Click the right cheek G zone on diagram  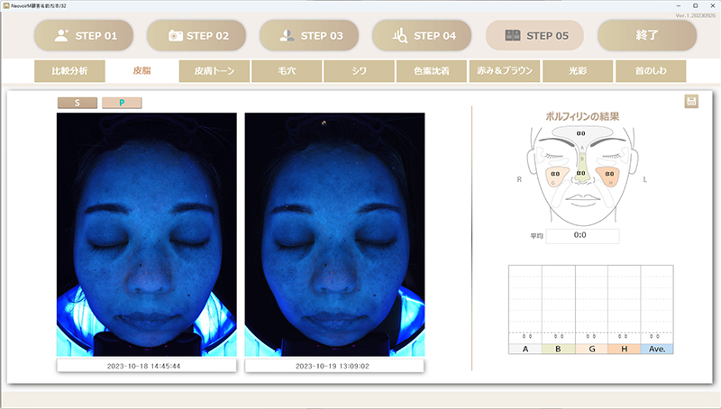[556, 175]
